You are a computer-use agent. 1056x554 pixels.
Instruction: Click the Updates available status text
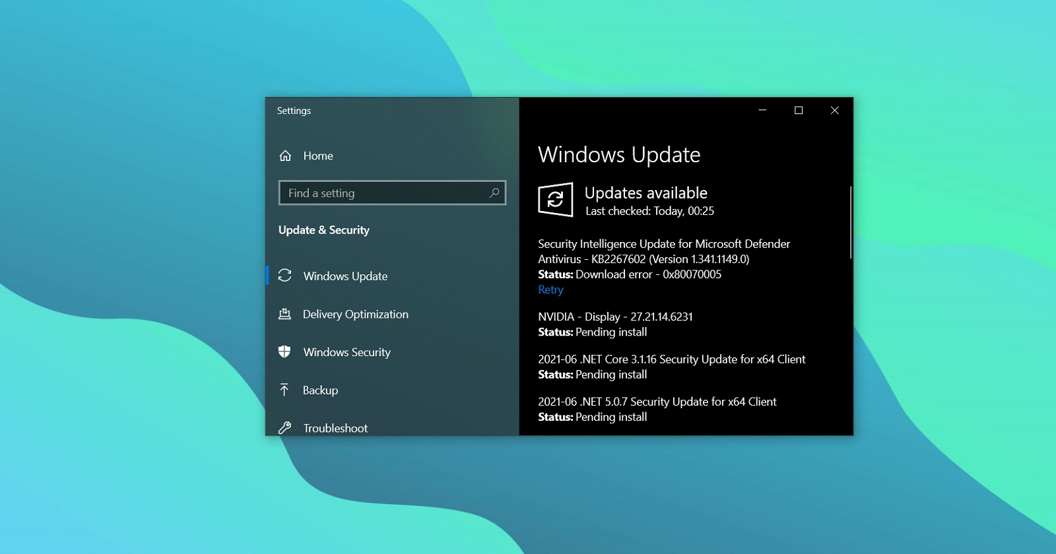pos(646,193)
